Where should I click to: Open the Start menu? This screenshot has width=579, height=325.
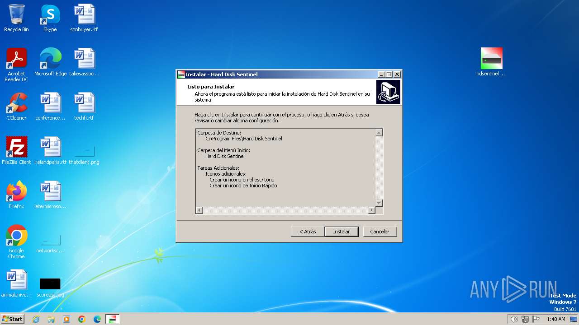tap(13, 319)
